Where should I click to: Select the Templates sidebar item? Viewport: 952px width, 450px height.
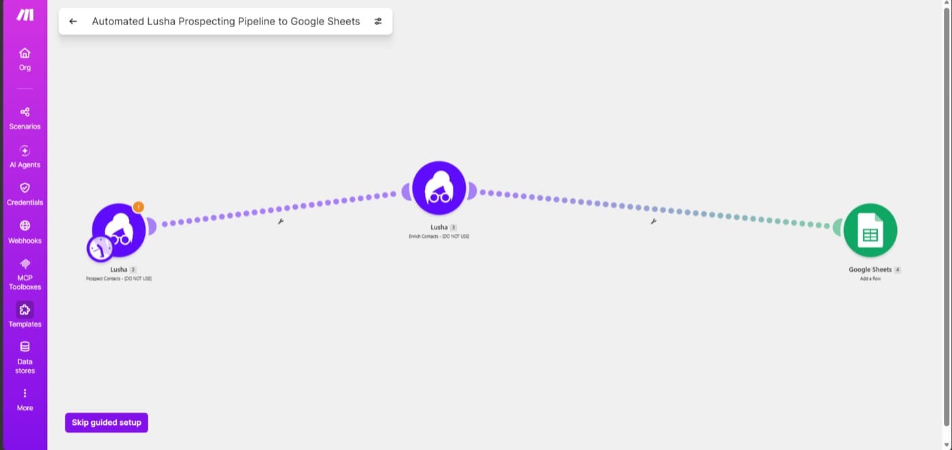pos(24,315)
